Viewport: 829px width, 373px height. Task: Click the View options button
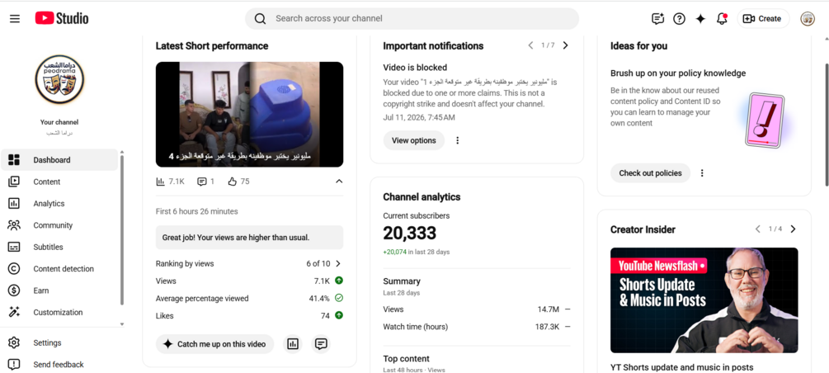click(414, 141)
